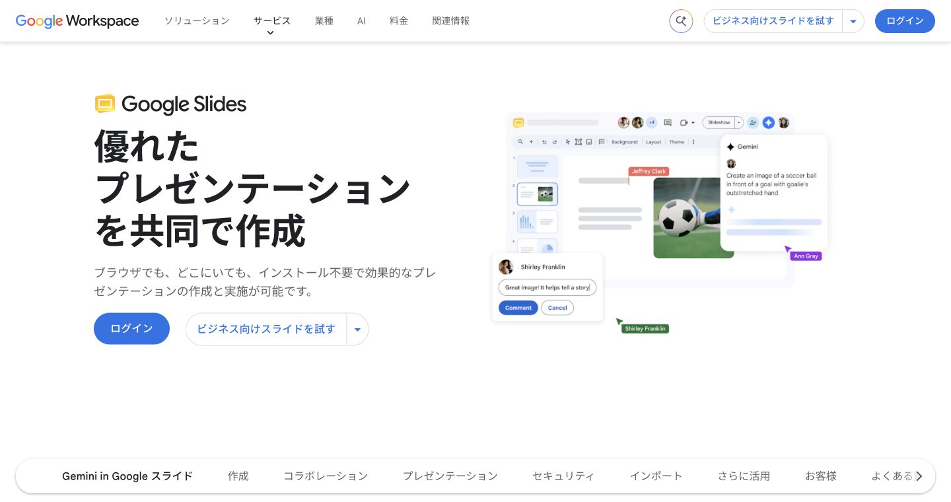Open ソリューション menu

click(197, 21)
